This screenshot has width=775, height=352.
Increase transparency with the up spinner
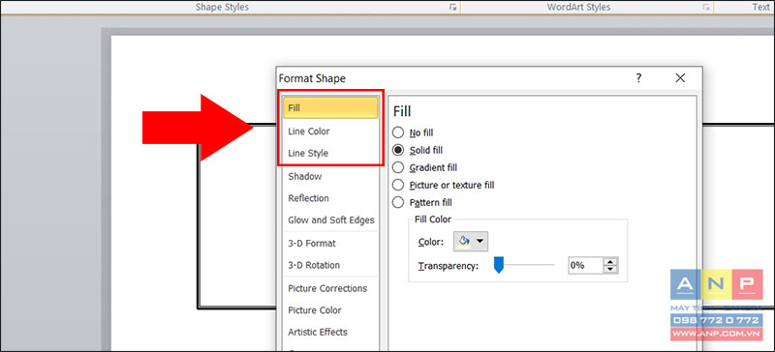pos(611,262)
